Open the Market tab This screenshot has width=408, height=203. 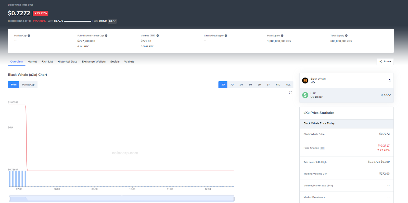[32, 62]
